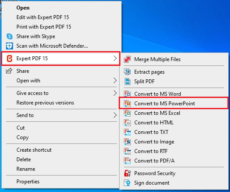Screen dimensions: 230x192
Task: Click the Password Security lock icon
Action: (x=127, y=173)
